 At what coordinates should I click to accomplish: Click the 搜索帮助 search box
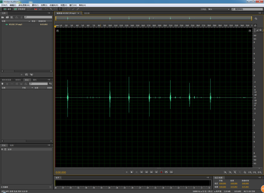pyautogui.click(x=247, y=9)
